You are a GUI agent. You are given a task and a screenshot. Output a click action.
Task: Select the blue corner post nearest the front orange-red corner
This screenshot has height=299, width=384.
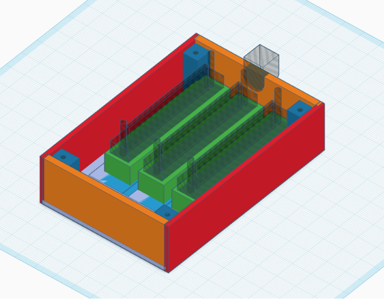click(x=167, y=212)
